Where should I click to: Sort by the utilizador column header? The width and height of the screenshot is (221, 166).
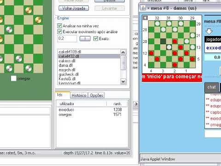(x=81, y=104)
